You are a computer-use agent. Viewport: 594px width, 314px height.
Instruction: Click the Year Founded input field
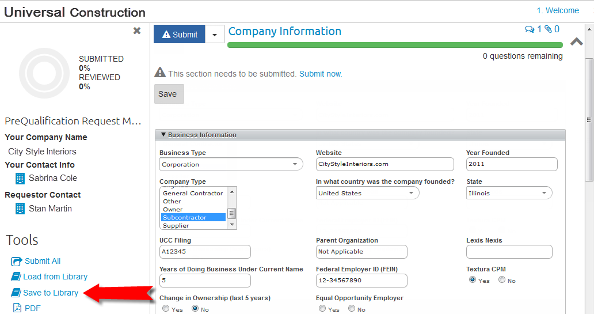click(512, 164)
